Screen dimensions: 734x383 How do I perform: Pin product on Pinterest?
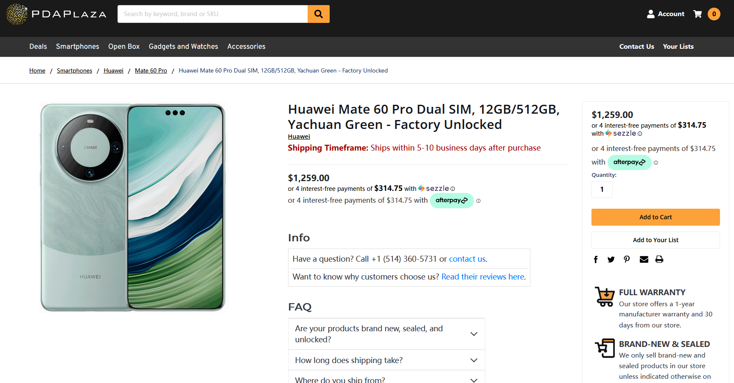(x=627, y=260)
